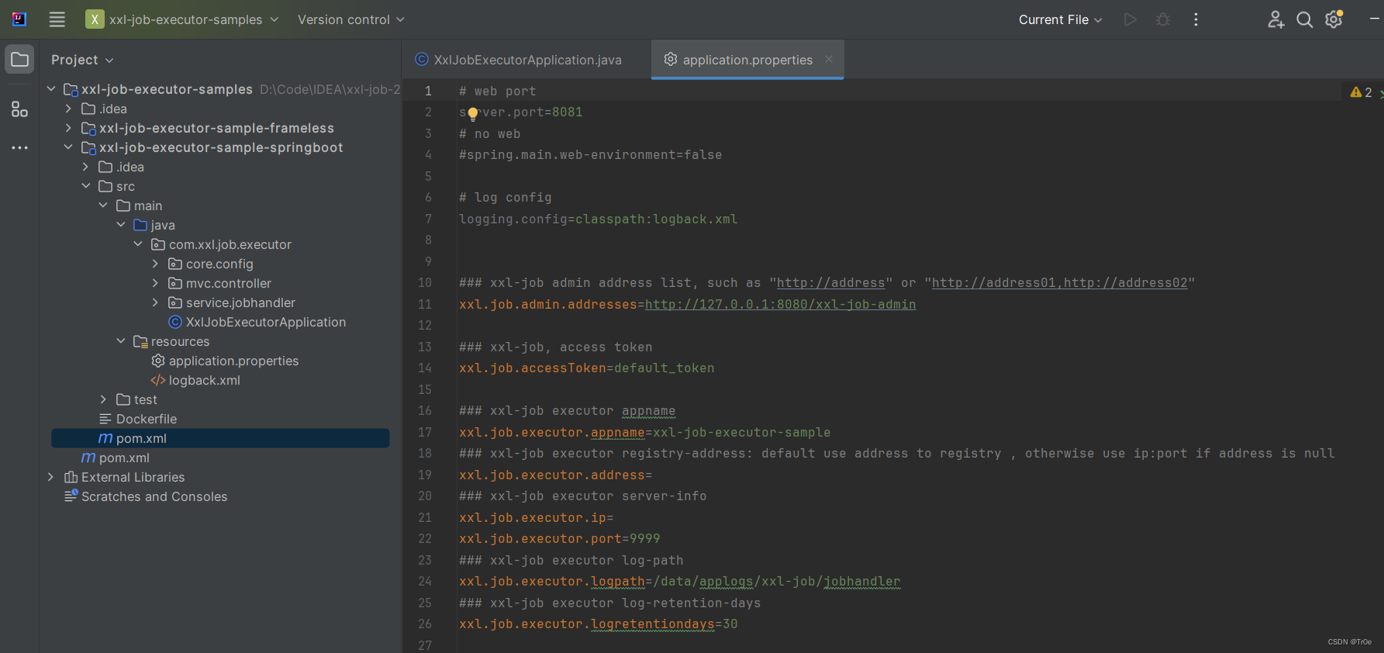1384x653 pixels.
Task: Debug the current file
Action: 1163,19
